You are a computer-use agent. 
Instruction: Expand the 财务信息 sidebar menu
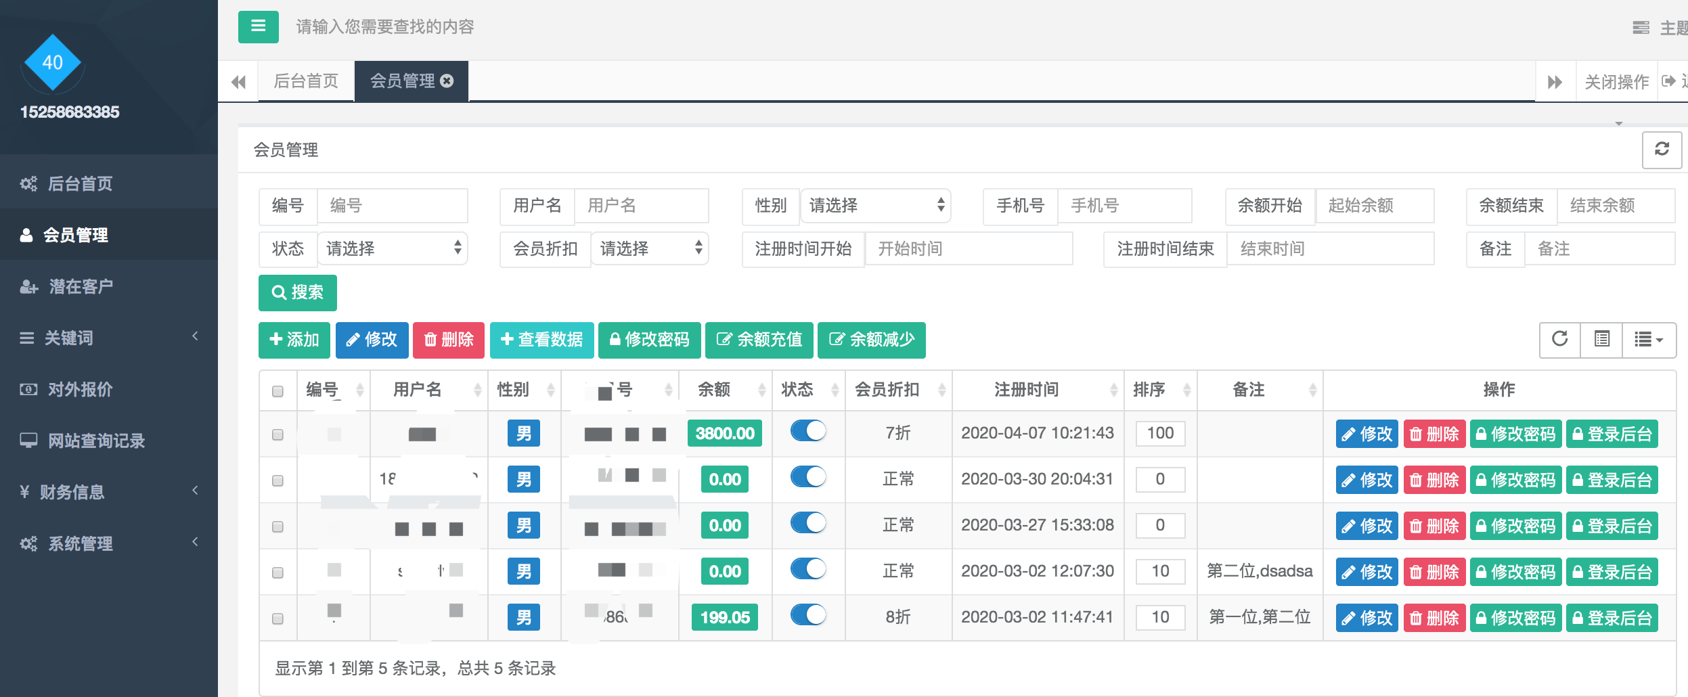[109, 492]
